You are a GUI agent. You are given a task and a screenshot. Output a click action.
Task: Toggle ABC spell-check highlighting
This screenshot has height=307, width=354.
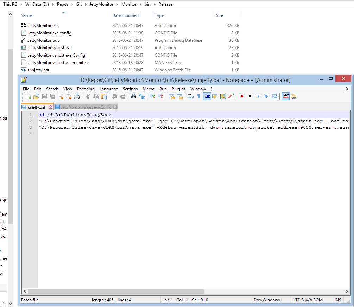tap(286, 97)
